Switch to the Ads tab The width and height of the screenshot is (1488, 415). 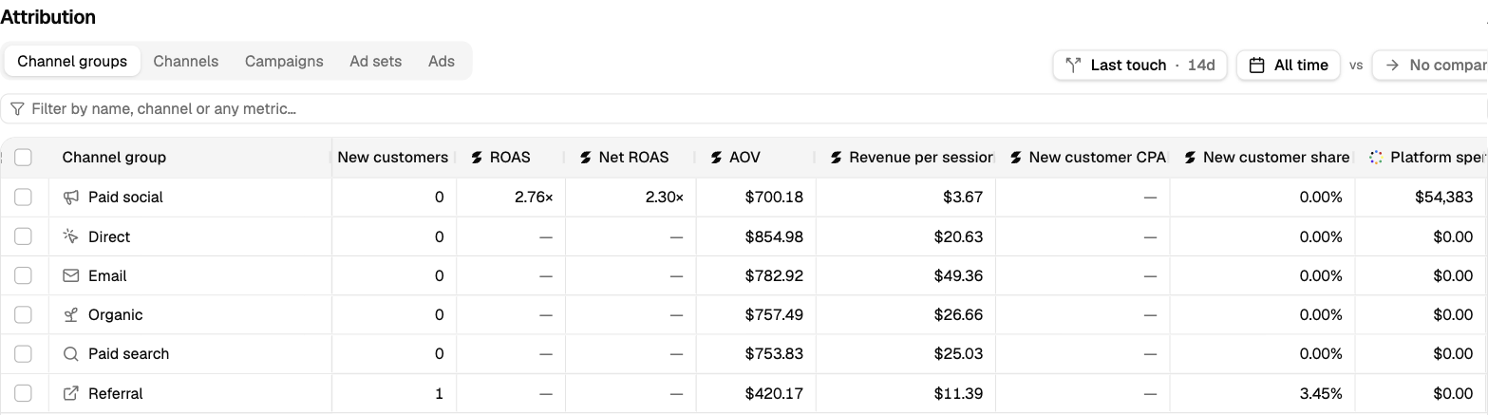point(442,61)
